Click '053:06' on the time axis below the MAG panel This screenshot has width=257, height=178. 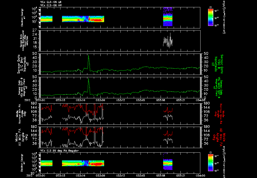point(80,100)
